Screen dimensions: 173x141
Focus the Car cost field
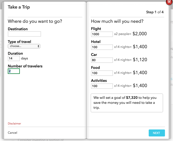click(102, 60)
